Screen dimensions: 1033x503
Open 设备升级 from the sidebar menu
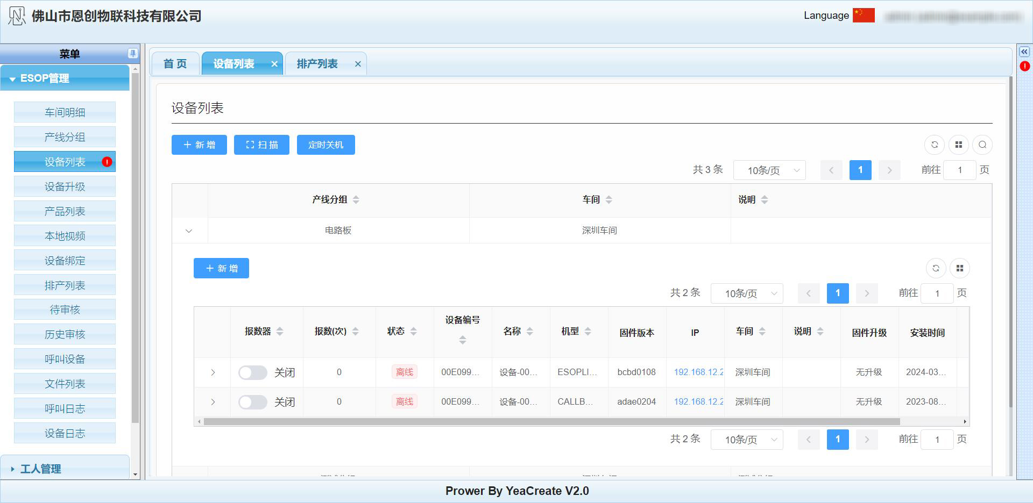[65, 186]
